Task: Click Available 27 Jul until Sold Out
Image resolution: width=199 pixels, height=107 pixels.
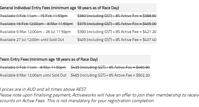Action: (x=32, y=40)
